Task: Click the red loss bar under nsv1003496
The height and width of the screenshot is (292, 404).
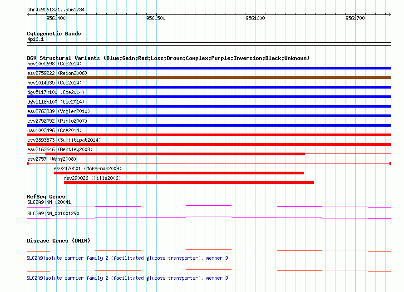Action: tap(209, 135)
